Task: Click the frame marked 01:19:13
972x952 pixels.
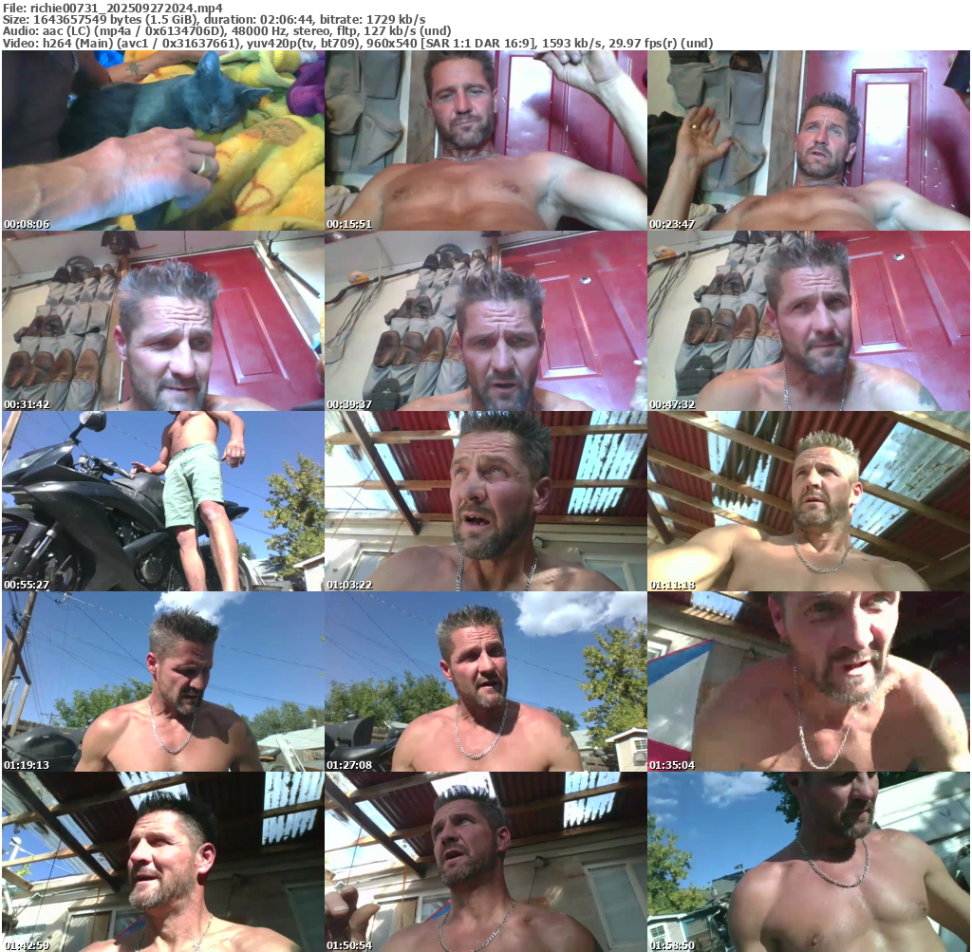Action: [x=162, y=681]
